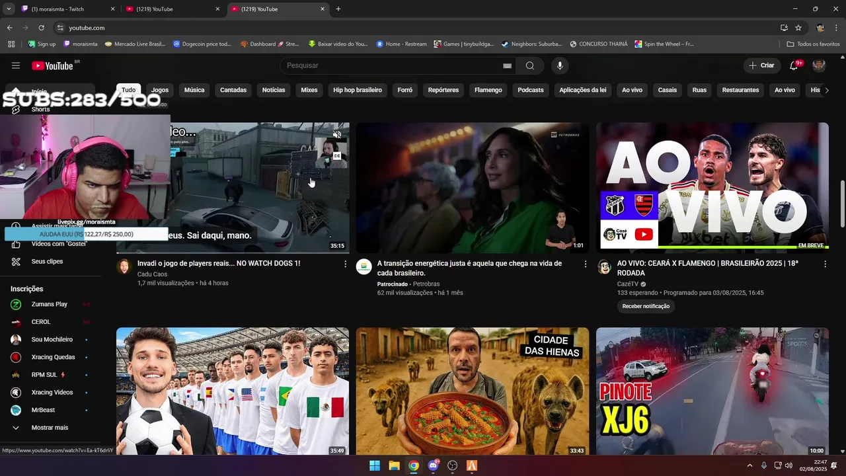
Task: Click the YouTube logo
Action: click(52, 65)
